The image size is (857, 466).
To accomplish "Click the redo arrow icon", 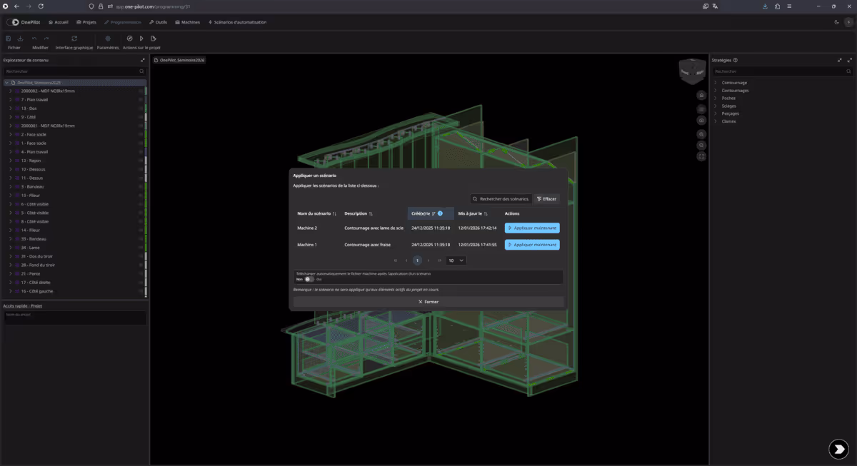I will (46, 39).
